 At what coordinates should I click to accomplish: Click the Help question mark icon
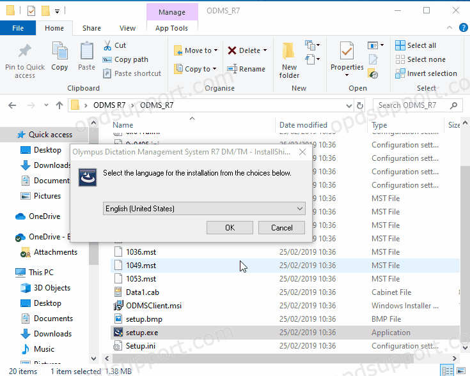(x=464, y=28)
